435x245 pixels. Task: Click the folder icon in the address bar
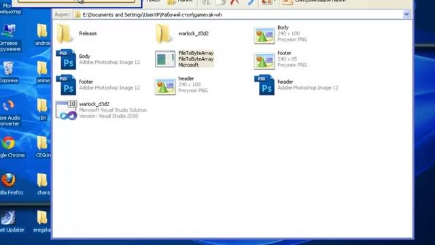pos(77,15)
